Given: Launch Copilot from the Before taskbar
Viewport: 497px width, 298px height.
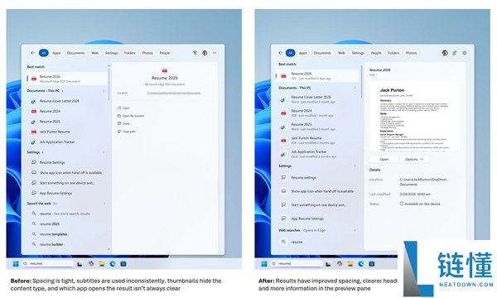Looking at the screenshot, I should point(91,264).
